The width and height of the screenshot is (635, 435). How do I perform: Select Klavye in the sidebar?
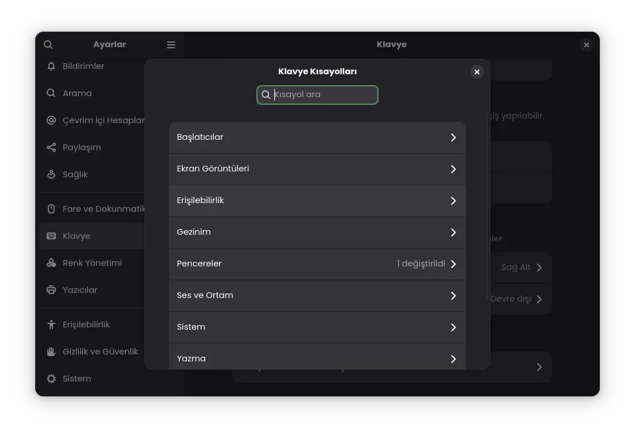(92, 236)
